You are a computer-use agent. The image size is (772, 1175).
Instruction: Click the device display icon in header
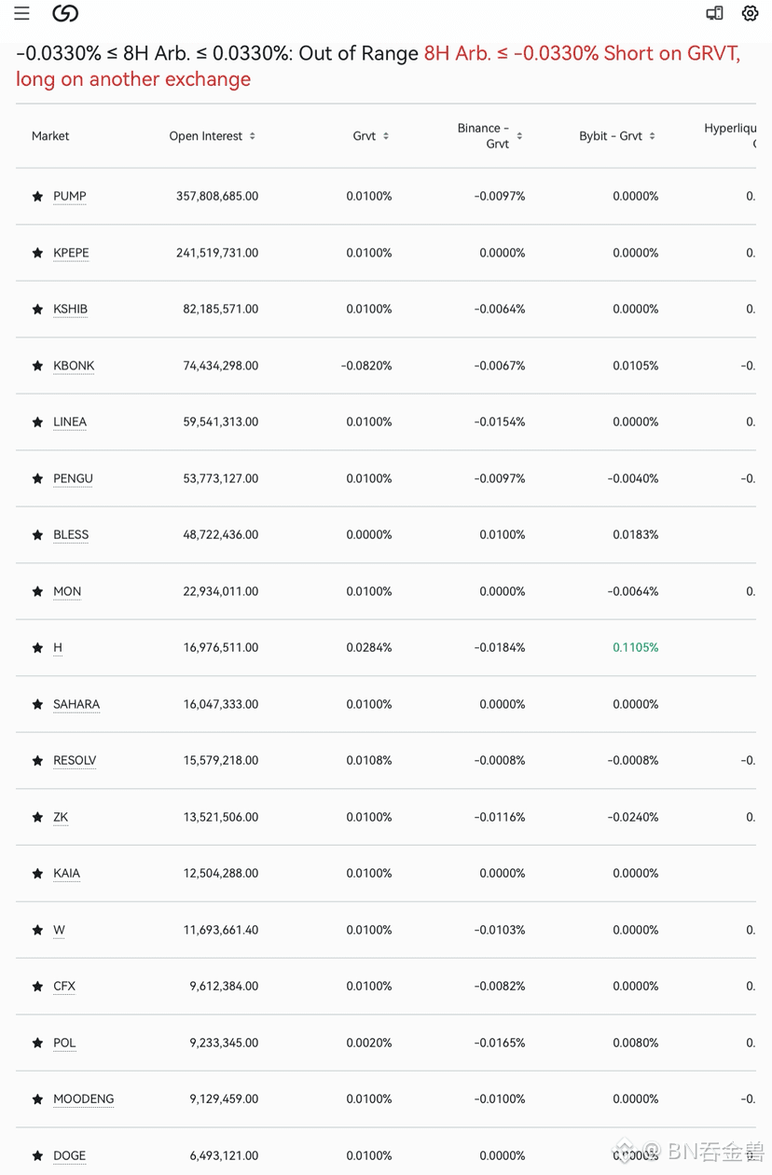coord(715,13)
